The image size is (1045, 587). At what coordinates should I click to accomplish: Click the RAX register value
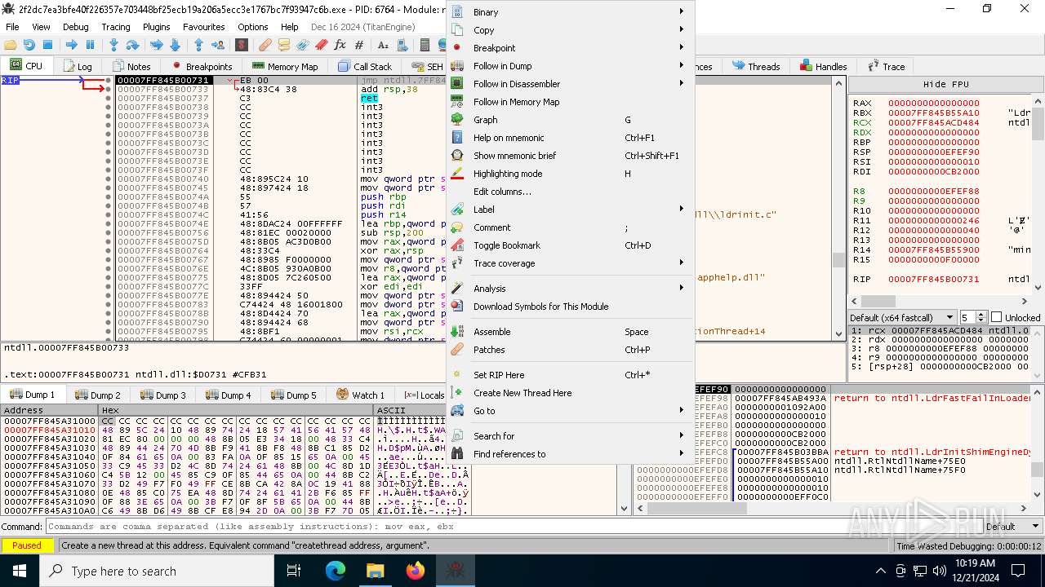click(933, 104)
